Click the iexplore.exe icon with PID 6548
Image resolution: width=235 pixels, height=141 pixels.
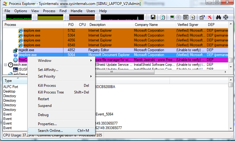(21, 45)
